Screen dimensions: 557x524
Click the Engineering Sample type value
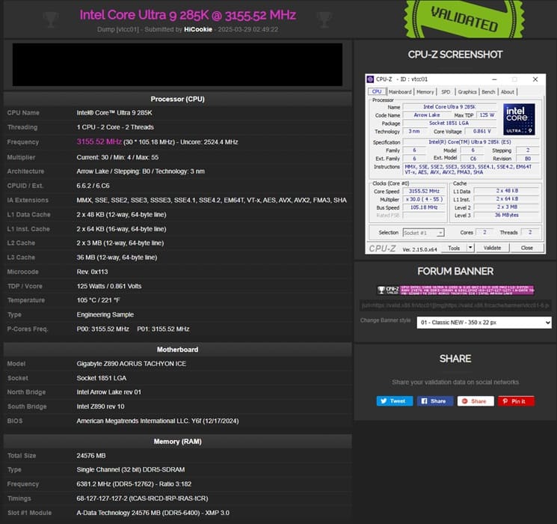pyautogui.click(x=105, y=314)
